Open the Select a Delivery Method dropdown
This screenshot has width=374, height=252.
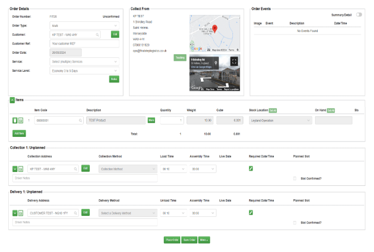[x=128, y=213]
